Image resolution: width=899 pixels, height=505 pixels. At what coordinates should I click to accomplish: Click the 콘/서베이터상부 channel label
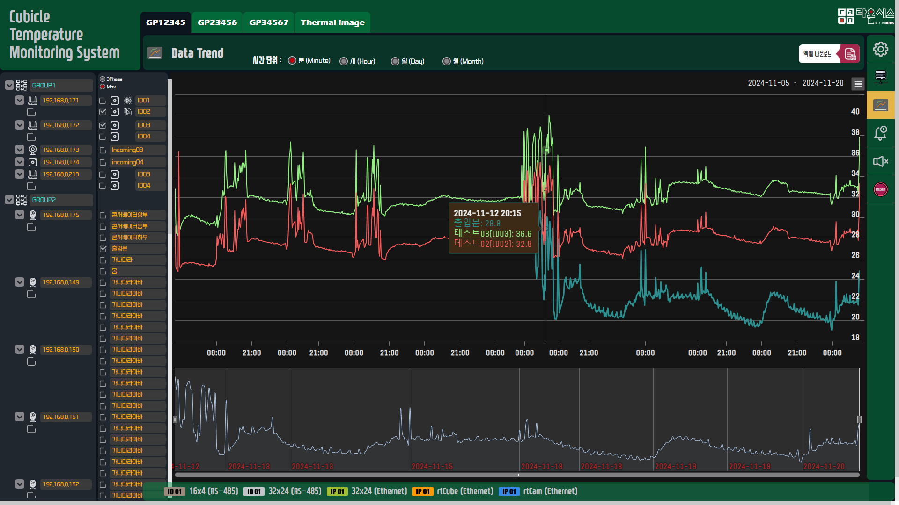[x=138, y=215]
